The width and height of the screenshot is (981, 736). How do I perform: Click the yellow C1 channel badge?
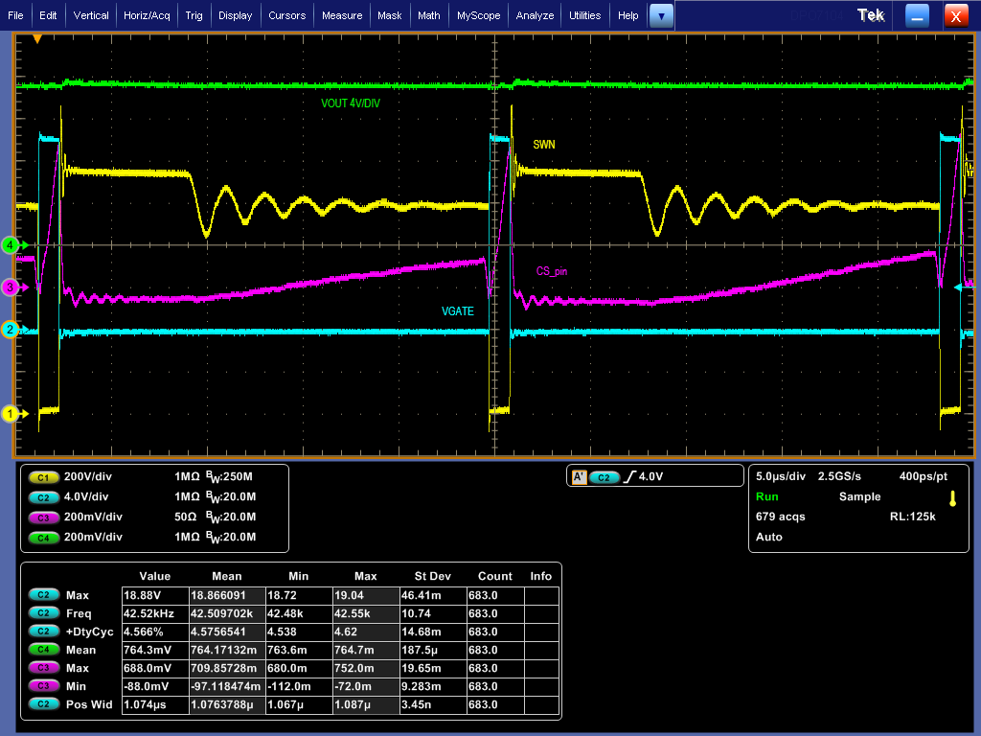43,476
